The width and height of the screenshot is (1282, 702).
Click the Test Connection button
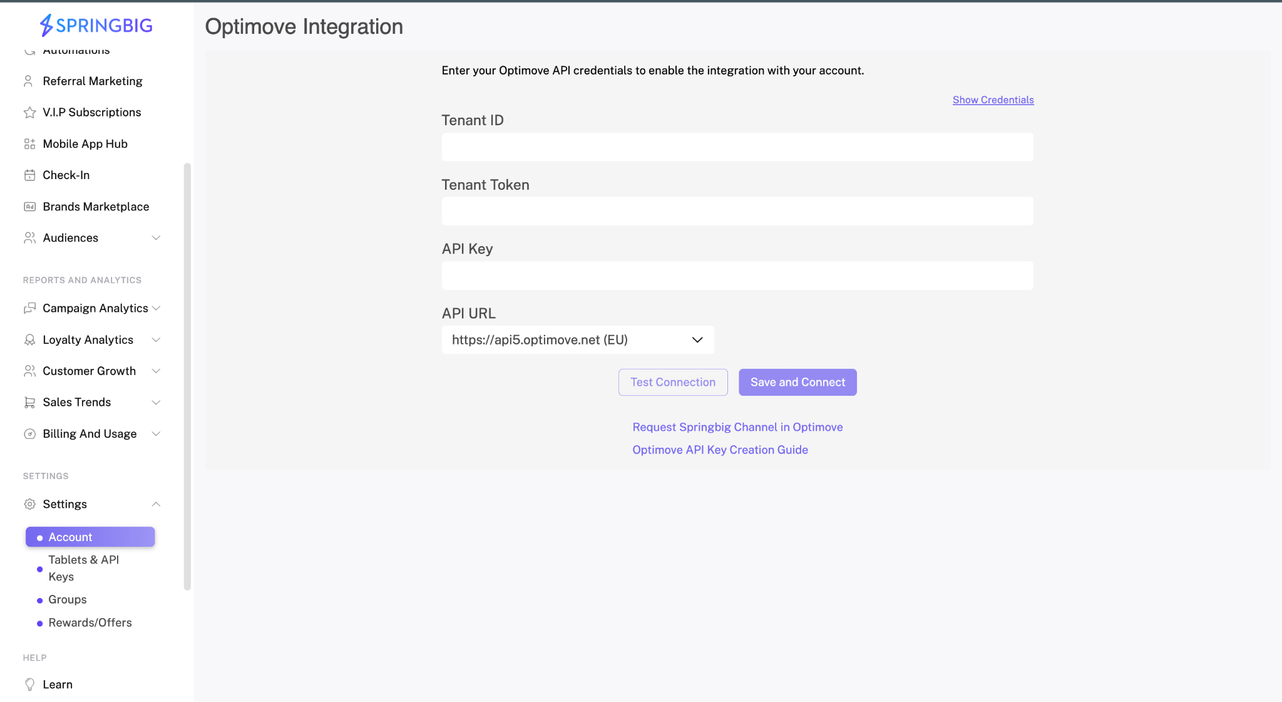click(673, 382)
